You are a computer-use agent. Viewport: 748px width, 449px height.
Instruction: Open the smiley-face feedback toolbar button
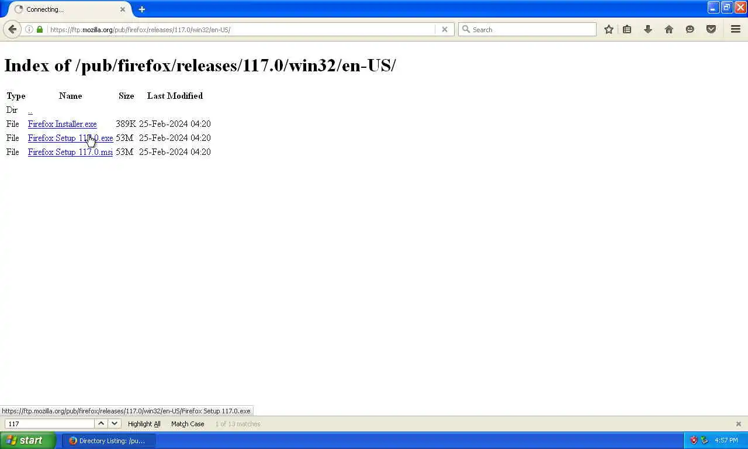(x=690, y=29)
